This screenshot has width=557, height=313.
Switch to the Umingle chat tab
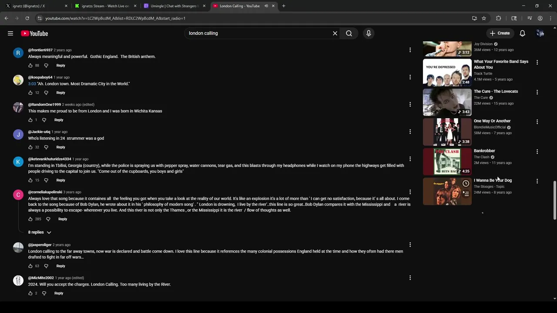(x=173, y=6)
